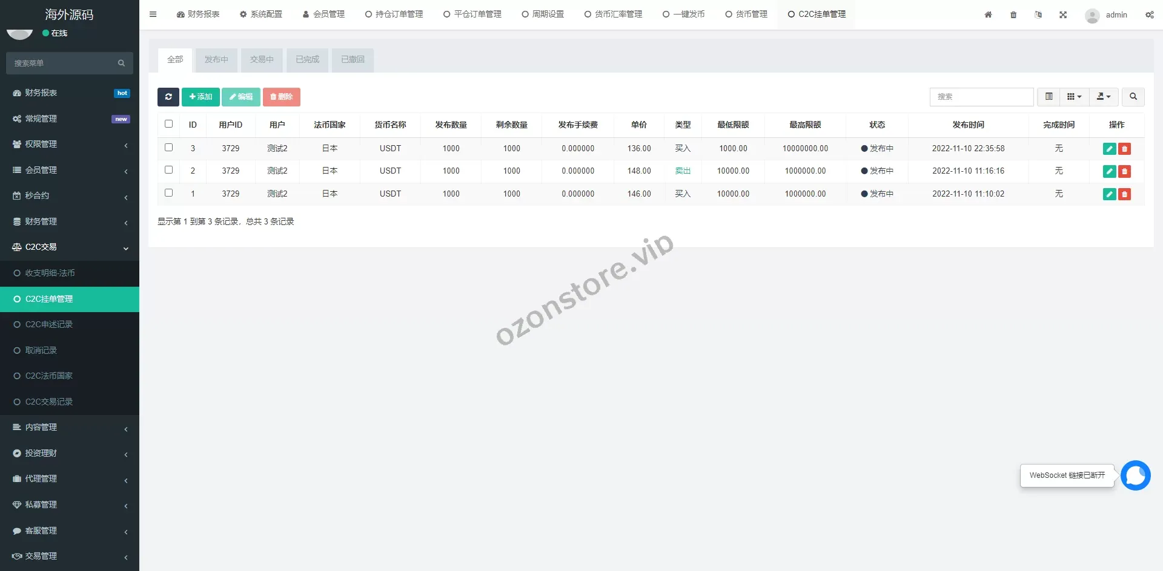Click the green 添加 button
1163x571 pixels.
pyautogui.click(x=200, y=97)
